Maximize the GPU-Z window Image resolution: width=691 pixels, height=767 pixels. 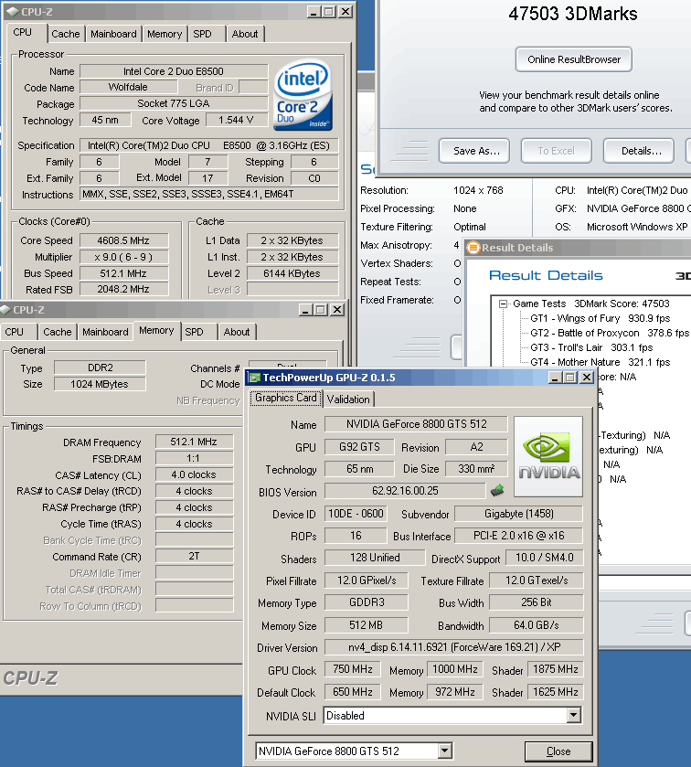coord(570,378)
